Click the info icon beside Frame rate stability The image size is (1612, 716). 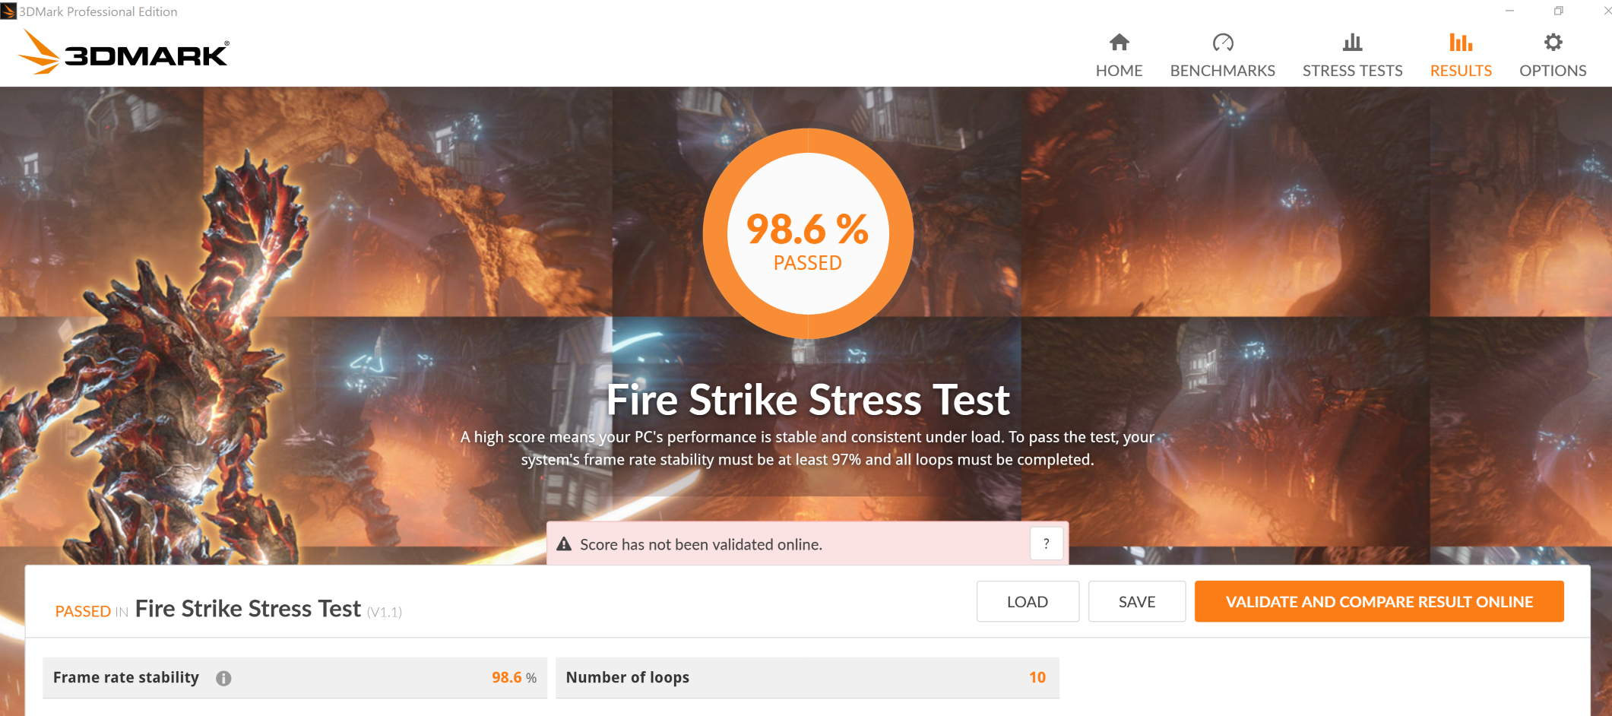pos(223,678)
